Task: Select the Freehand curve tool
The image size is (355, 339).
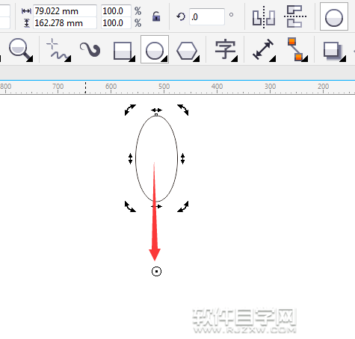Action: pyautogui.click(x=58, y=50)
